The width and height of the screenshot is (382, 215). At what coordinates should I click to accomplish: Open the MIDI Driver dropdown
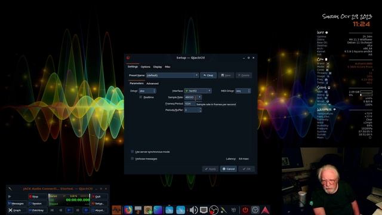[243, 91]
